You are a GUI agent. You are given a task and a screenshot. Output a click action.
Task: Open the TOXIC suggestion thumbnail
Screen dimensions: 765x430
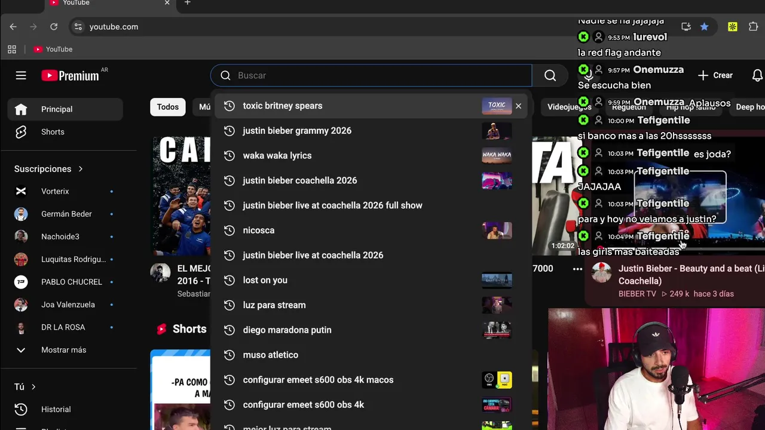497,106
